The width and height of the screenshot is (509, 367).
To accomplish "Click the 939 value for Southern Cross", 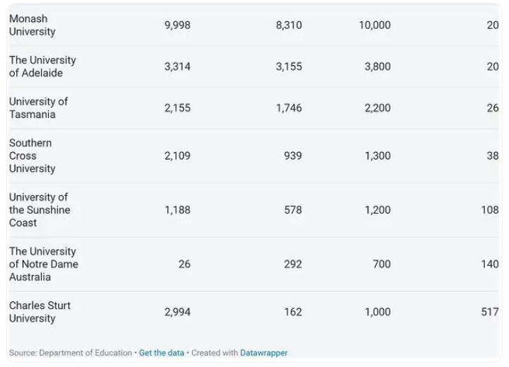I will 293,156.
